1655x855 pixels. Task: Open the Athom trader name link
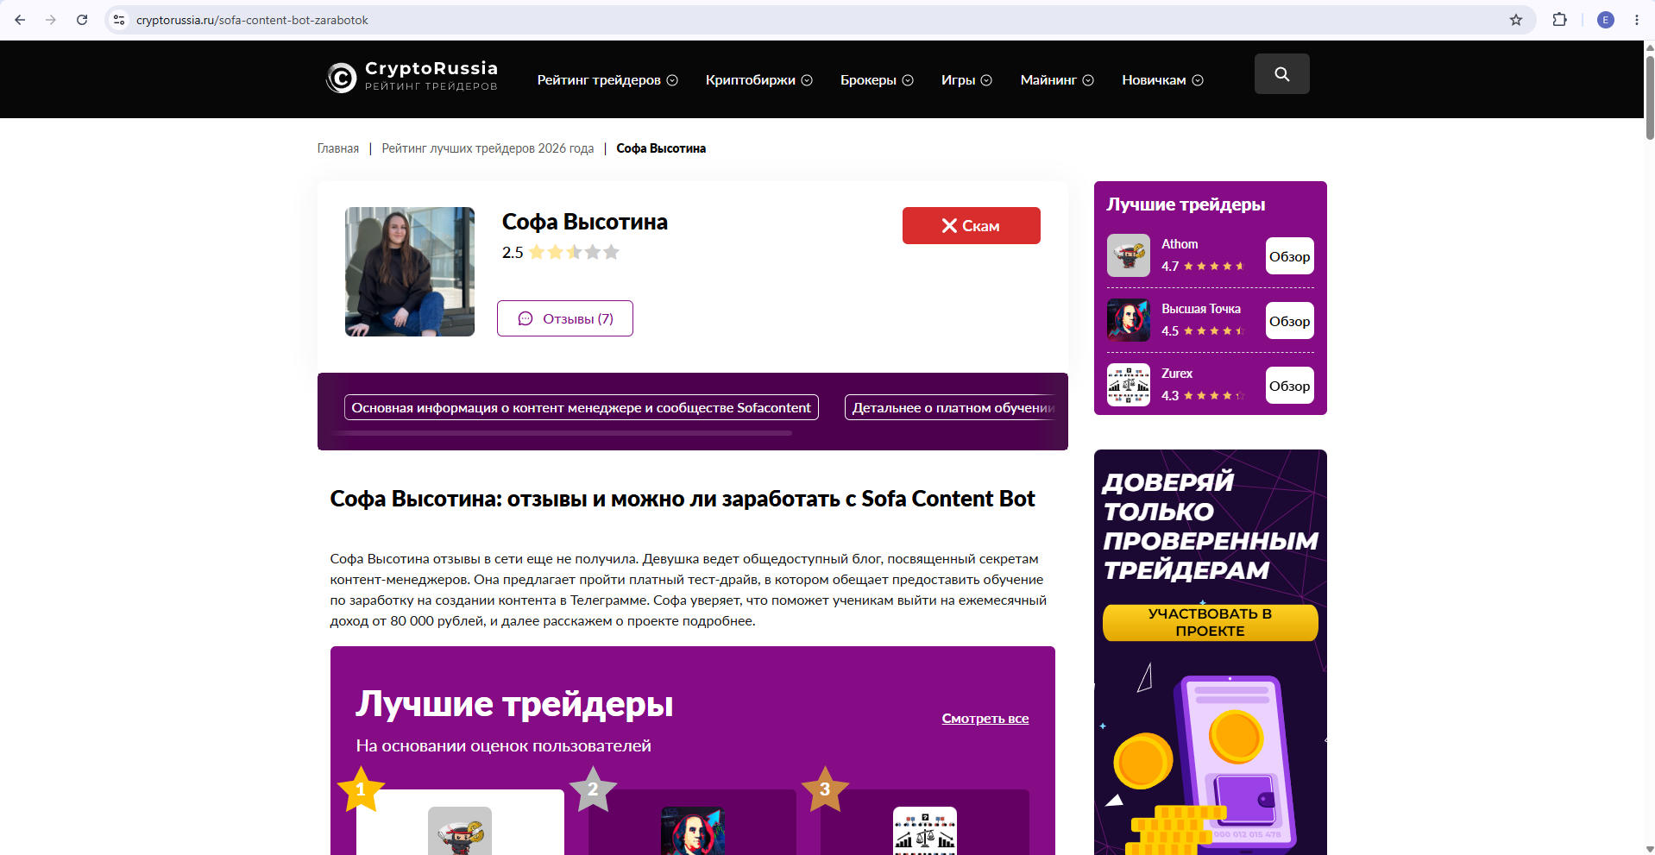pyautogui.click(x=1180, y=244)
